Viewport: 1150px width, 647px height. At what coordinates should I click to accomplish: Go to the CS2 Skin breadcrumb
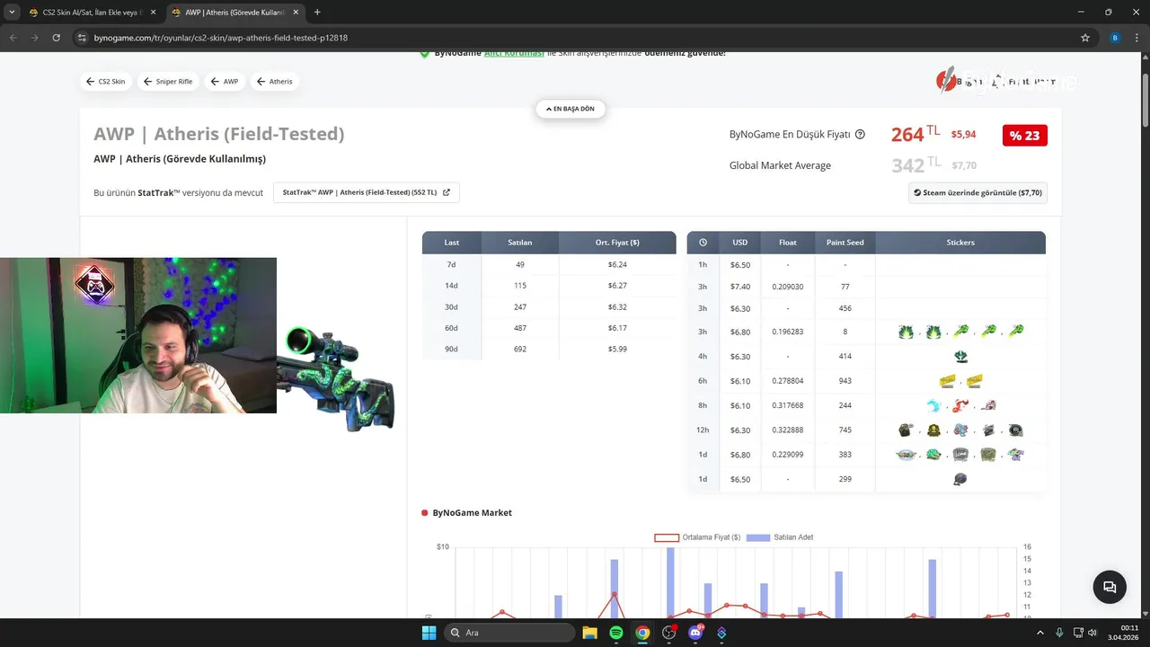(106, 81)
